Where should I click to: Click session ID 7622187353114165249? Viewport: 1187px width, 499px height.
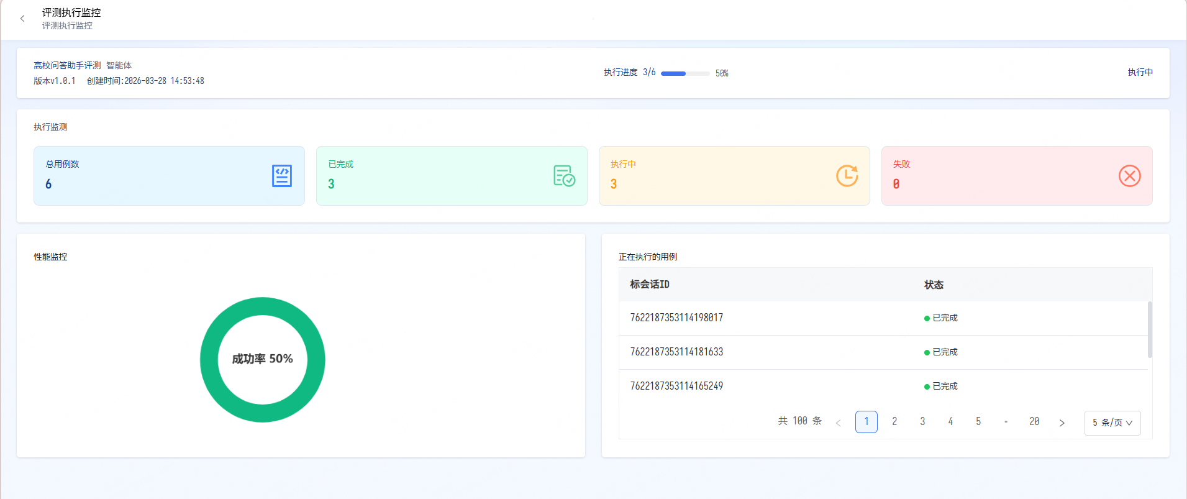pos(676,386)
